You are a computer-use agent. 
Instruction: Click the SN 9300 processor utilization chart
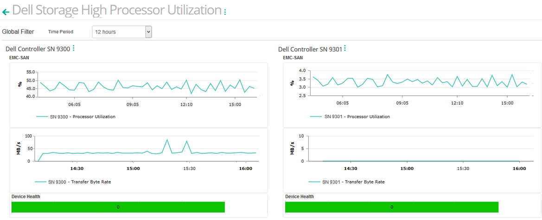coord(147,86)
